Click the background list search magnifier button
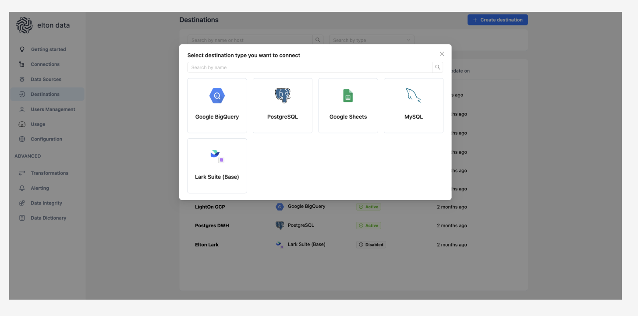The width and height of the screenshot is (638, 316). coord(318,40)
